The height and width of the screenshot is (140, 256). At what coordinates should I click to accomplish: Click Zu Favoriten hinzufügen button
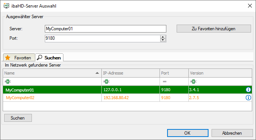tap(214, 29)
